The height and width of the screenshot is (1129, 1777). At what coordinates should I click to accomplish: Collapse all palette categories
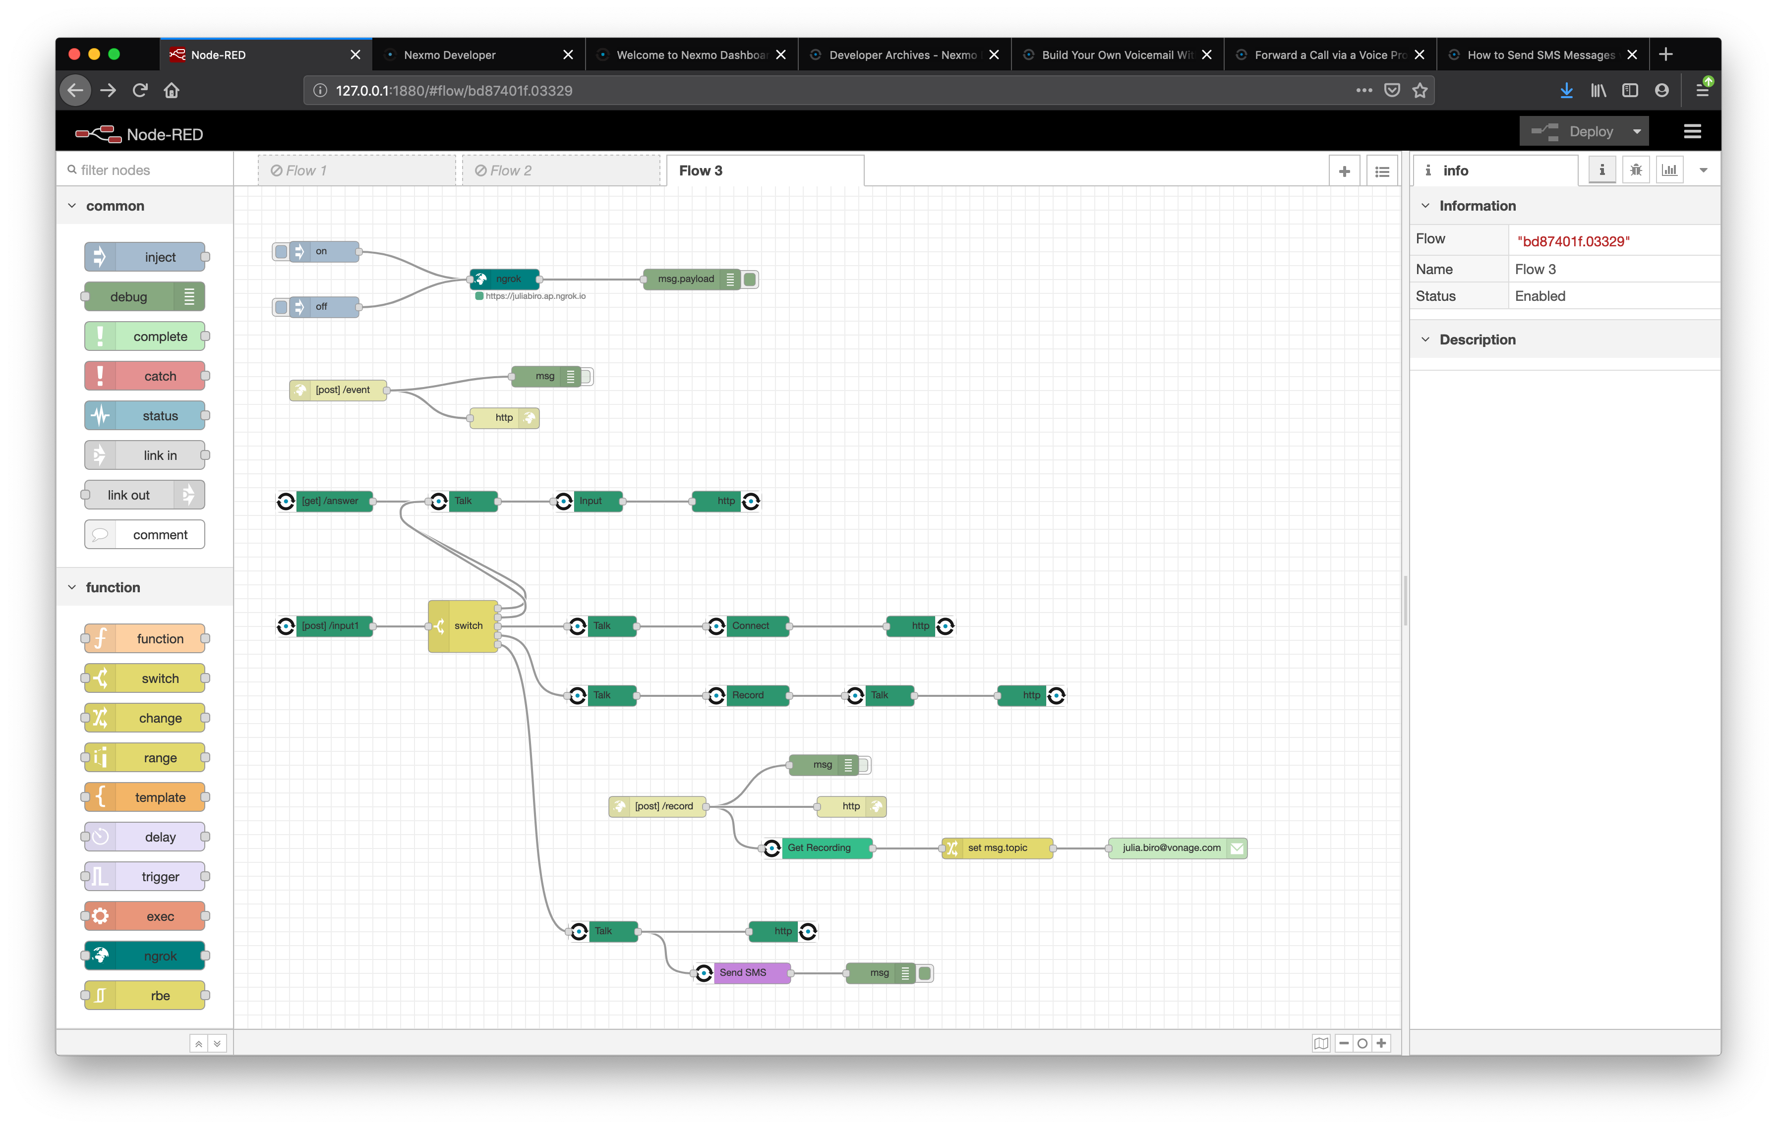click(x=198, y=1043)
